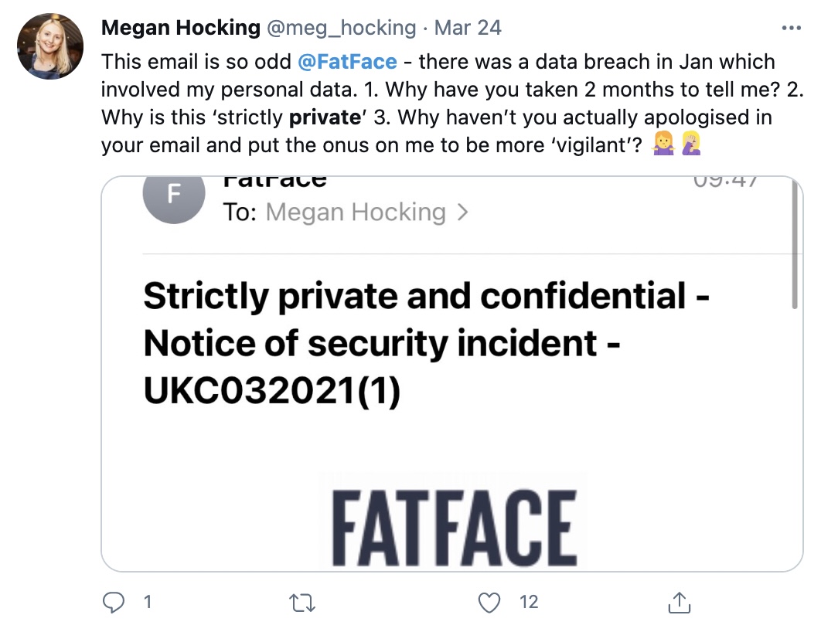Click the reply count '1'
The image size is (821, 632).
click(146, 602)
